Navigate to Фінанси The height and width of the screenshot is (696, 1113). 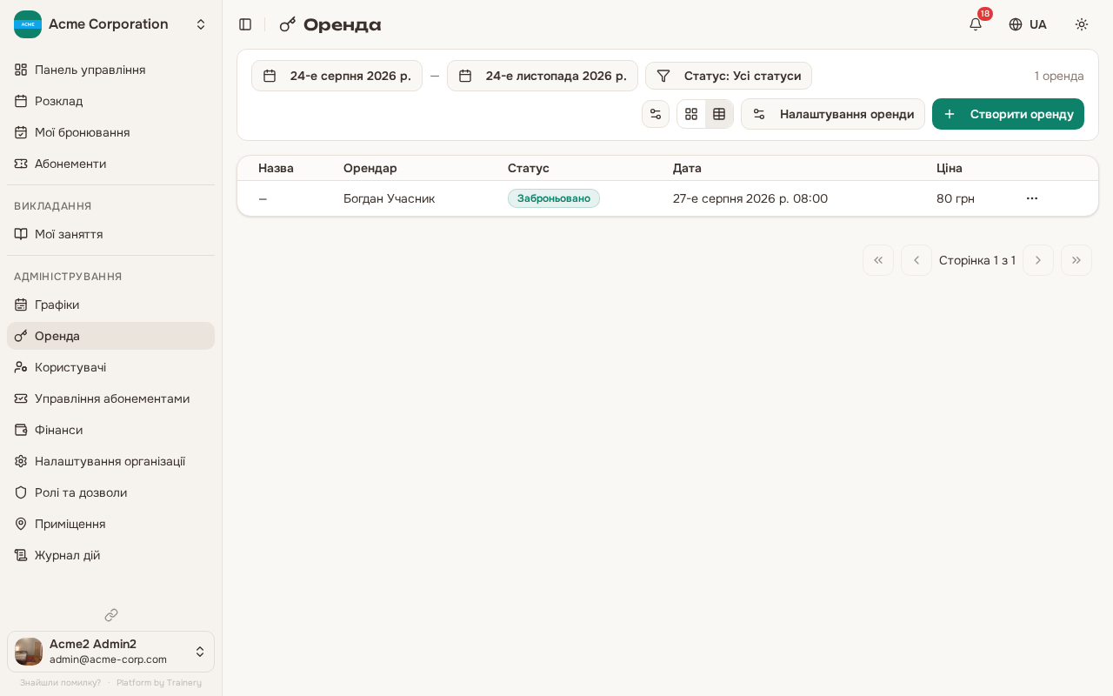pyautogui.click(x=110, y=430)
